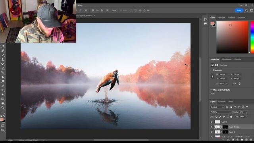Select the Eraser tool
This screenshot has width=254, height=143.
[x=3, y=68]
